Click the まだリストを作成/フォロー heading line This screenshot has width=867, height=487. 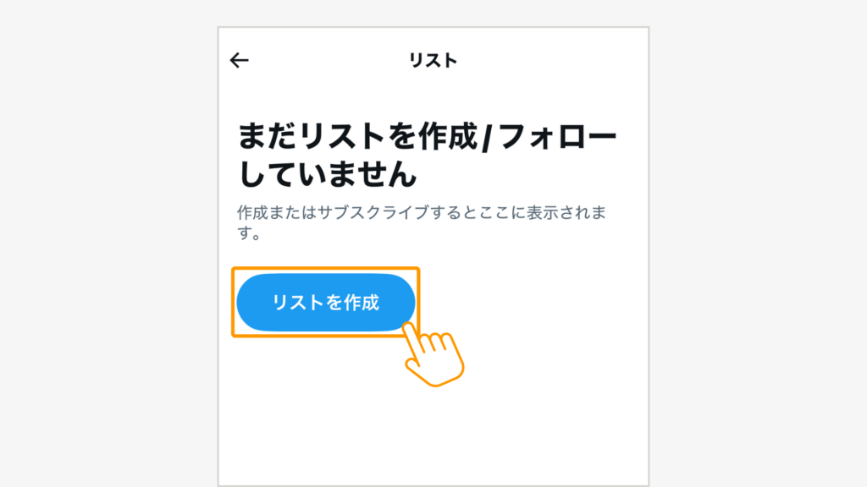(427, 136)
